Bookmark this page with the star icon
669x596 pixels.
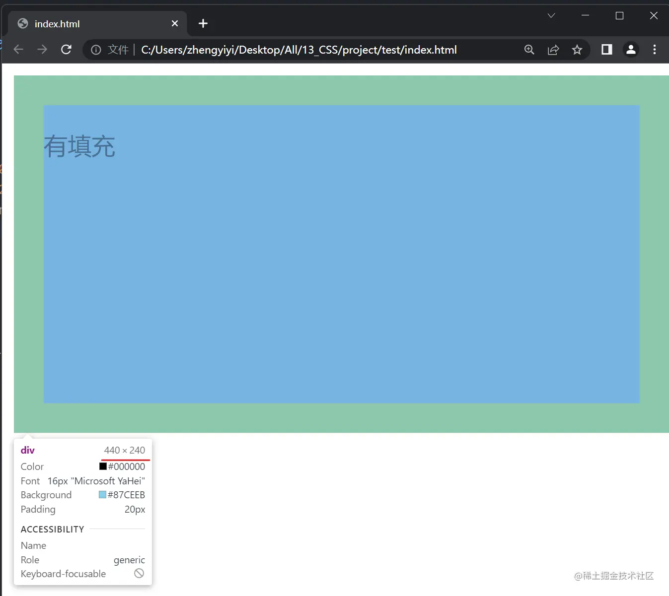click(x=577, y=50)
